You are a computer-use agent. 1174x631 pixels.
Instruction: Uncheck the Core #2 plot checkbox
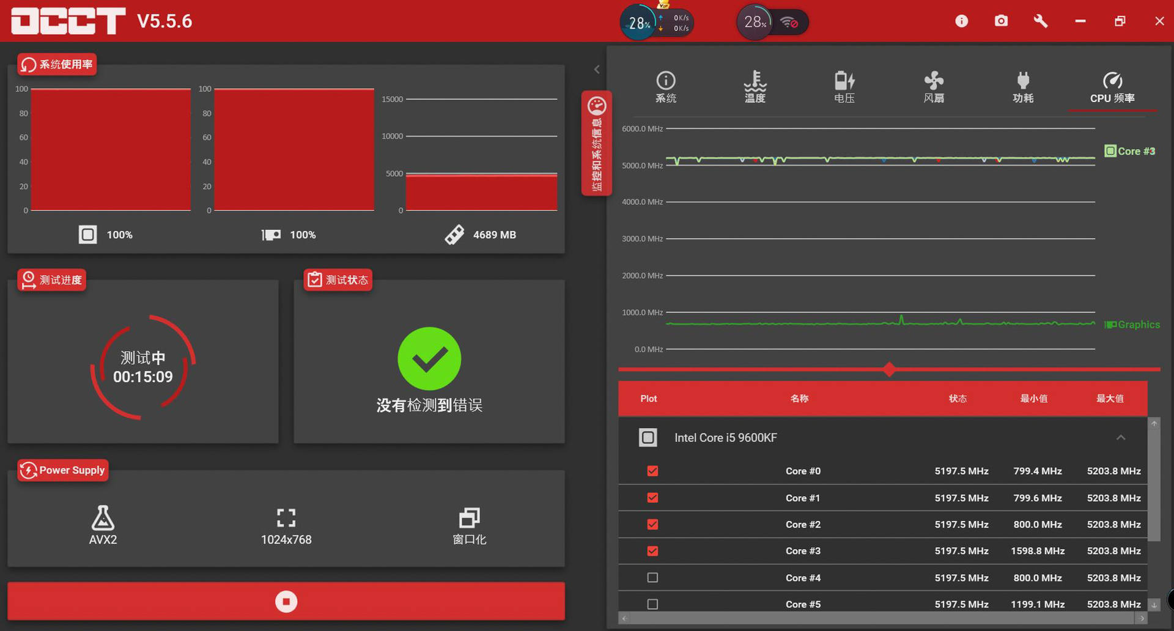click(x=652, y=525)
